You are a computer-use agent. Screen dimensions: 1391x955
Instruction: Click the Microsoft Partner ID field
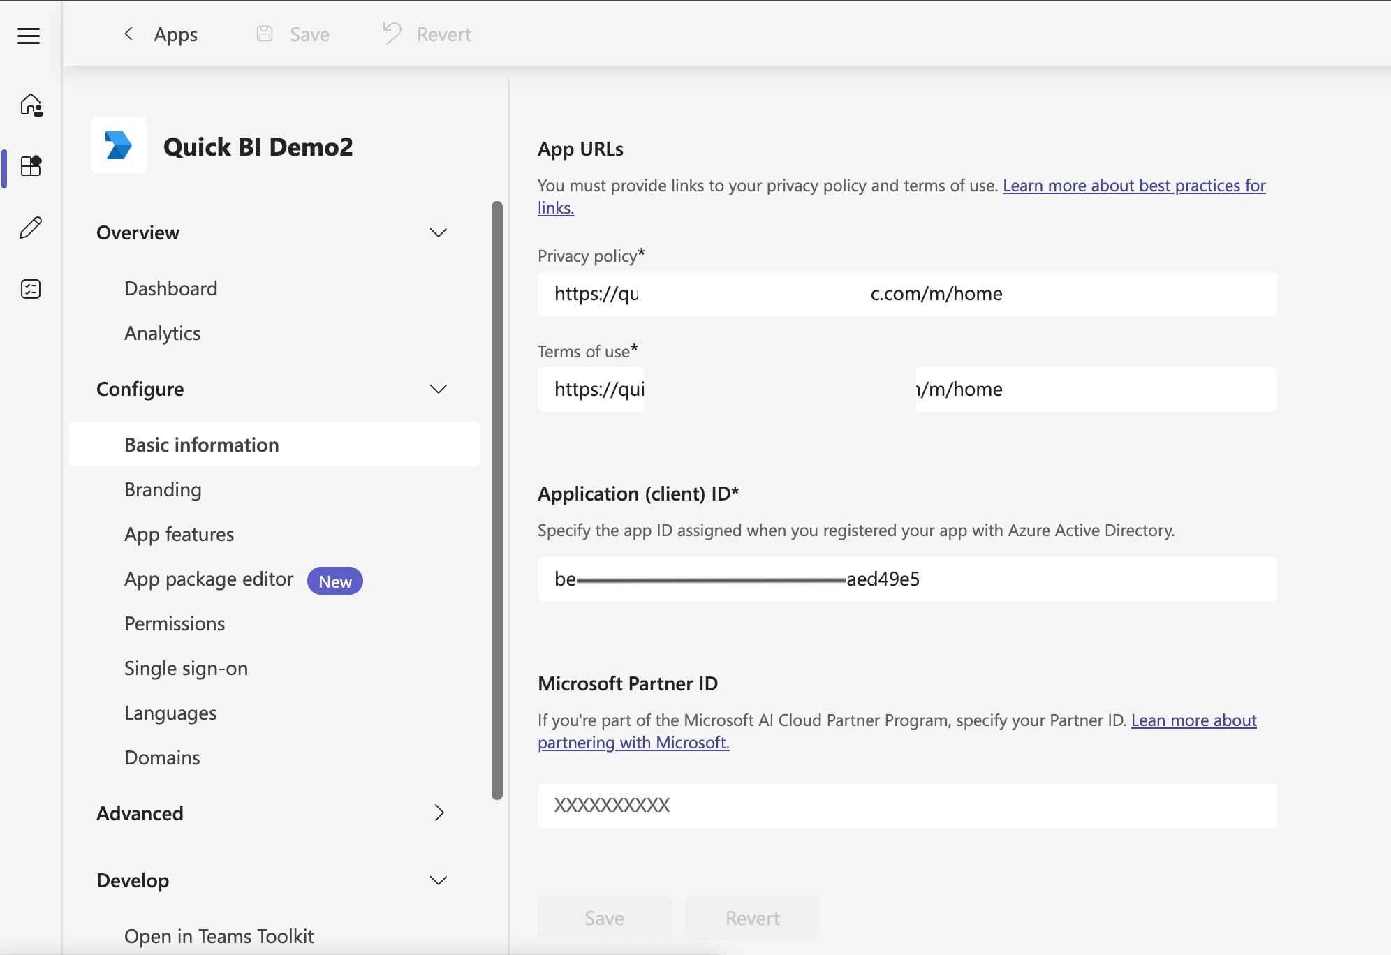coord(907,806)
